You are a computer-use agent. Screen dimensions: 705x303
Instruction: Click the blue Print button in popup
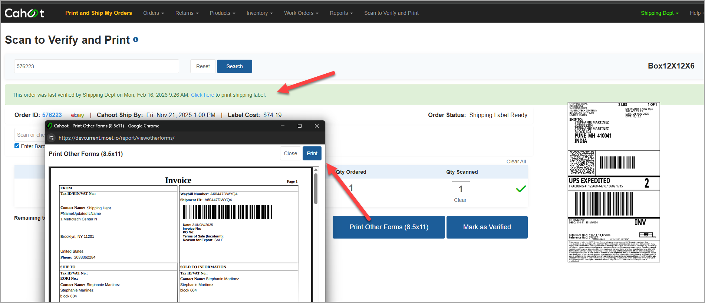point(312,153)
